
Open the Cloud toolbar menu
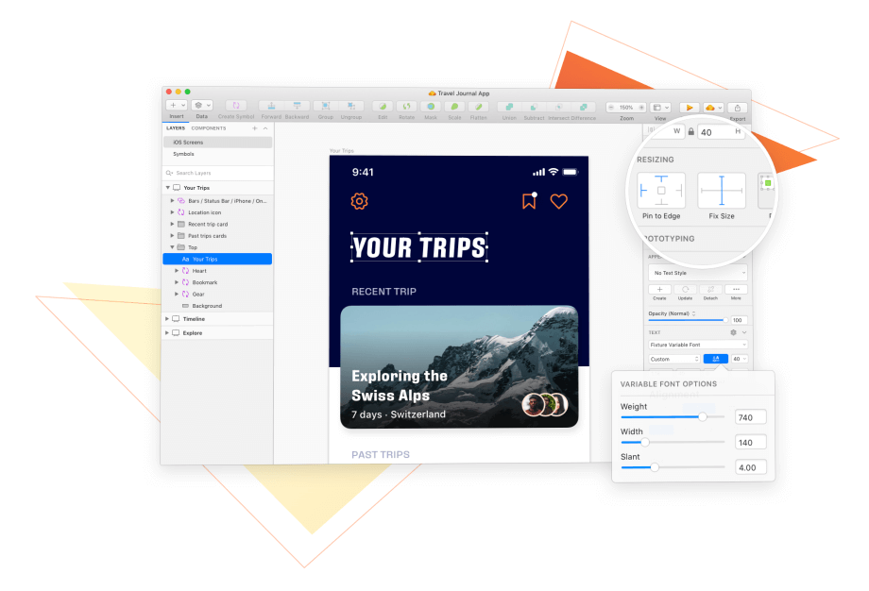pos(713,108)
